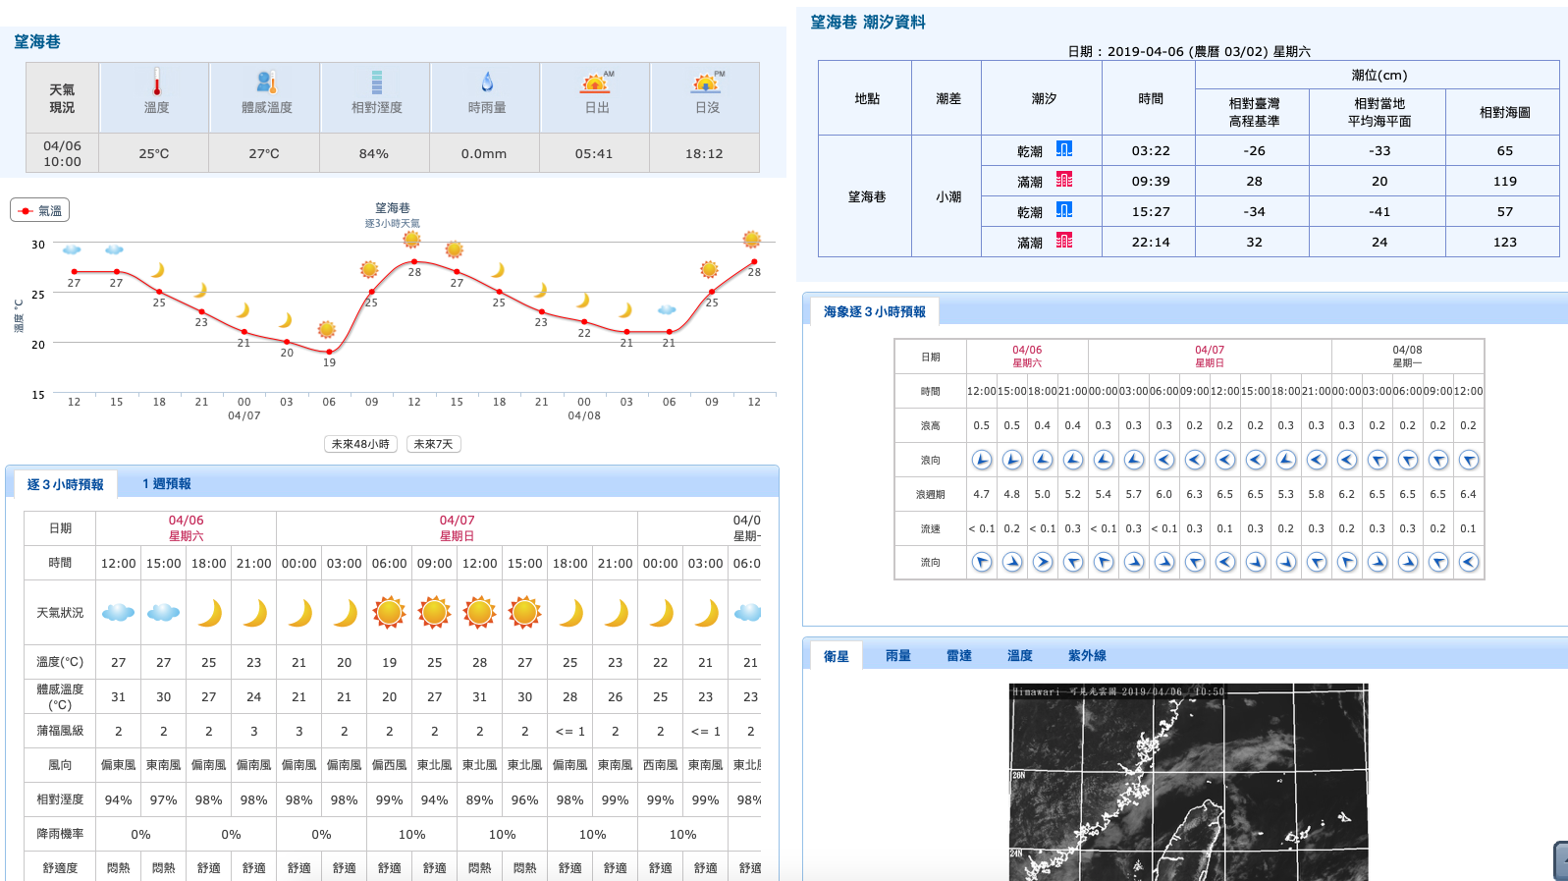This screenshot has height=881, width=1568.
Task: Click the 望海巷 潮汐資料 heading
Action: [867, 22]
